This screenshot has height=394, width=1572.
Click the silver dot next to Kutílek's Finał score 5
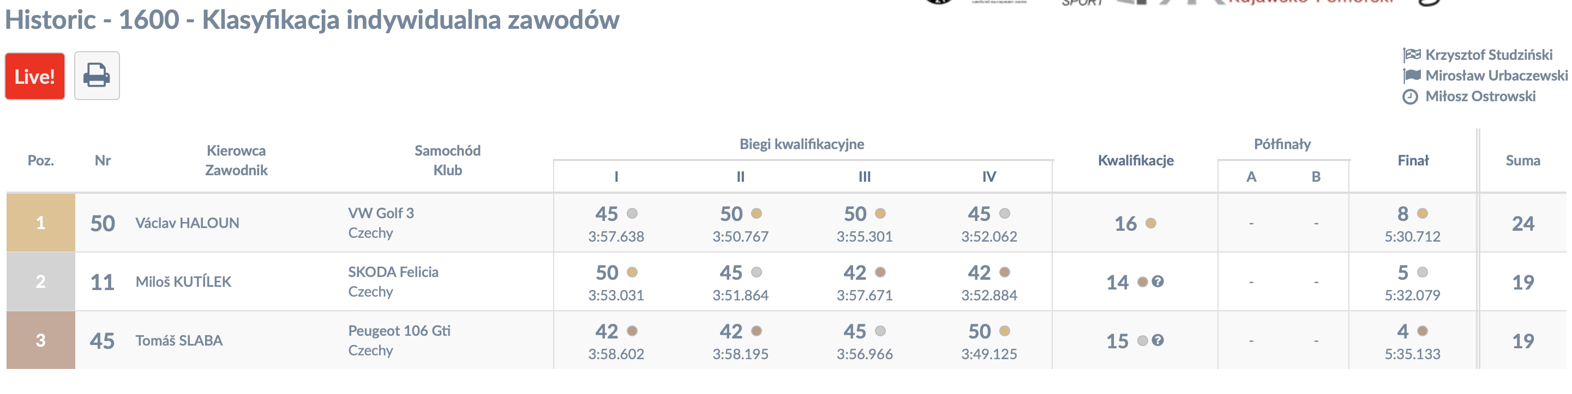(x=1423, y=272)
